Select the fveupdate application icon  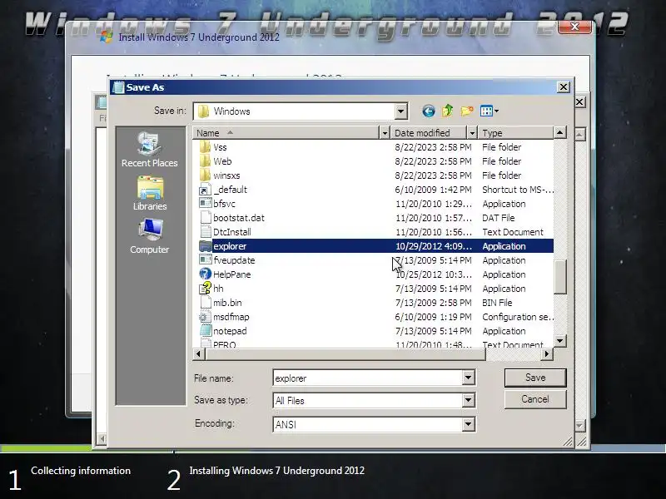click(205, 260)
